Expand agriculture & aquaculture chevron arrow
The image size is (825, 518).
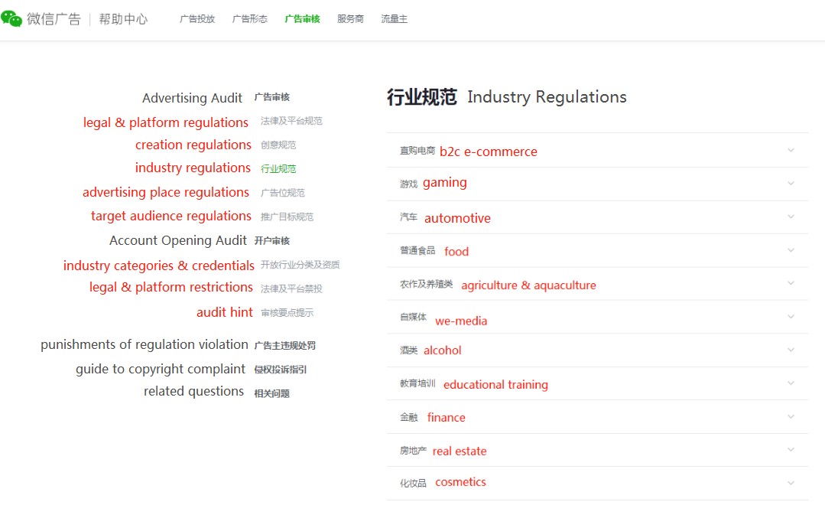coord(791,283)
